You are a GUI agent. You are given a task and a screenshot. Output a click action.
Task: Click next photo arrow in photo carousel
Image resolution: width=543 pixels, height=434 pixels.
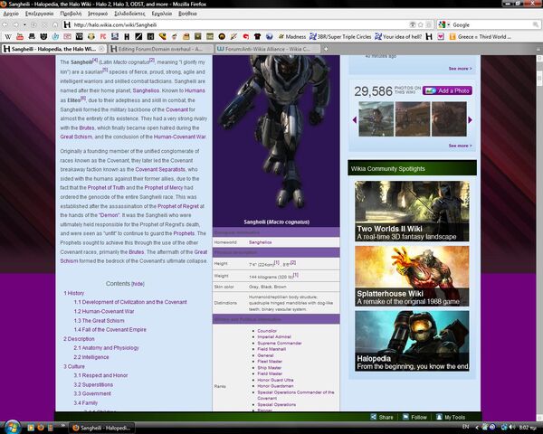click(470, 119)
